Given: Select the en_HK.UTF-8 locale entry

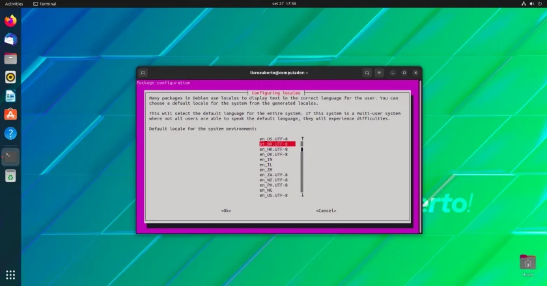Looking at the screenshot, I should pyautogui.click(x=273, y=149).
